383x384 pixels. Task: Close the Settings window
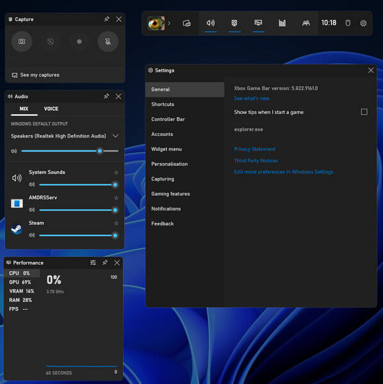point(371,70)
